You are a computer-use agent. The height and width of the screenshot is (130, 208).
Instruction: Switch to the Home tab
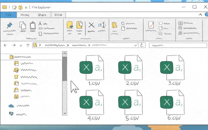[x=25, y=15]
